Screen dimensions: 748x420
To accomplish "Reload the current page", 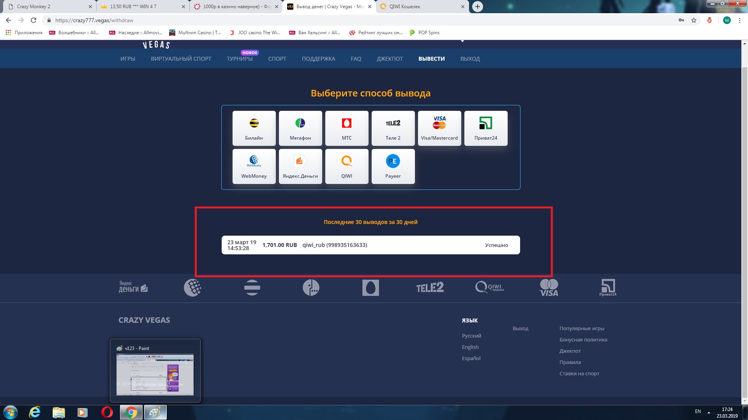I will pyautogui.click(x=34, y=20).
